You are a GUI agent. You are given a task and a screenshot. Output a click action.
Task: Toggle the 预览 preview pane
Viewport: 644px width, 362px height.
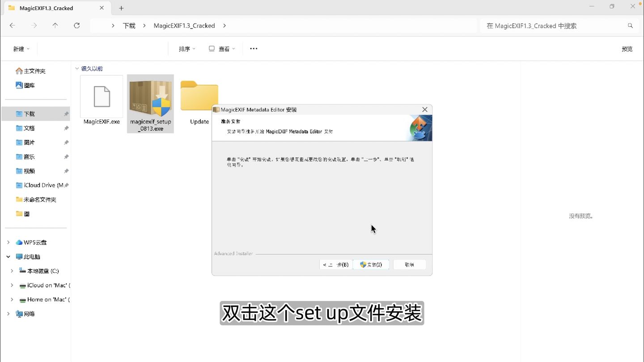(627, 49)
